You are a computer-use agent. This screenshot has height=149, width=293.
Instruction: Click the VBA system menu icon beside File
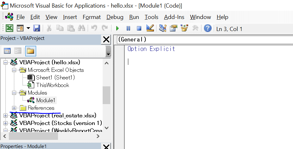[x=9, y=17]
